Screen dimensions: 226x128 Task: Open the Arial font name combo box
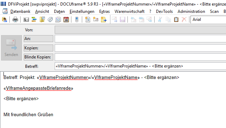click(208, 19)
